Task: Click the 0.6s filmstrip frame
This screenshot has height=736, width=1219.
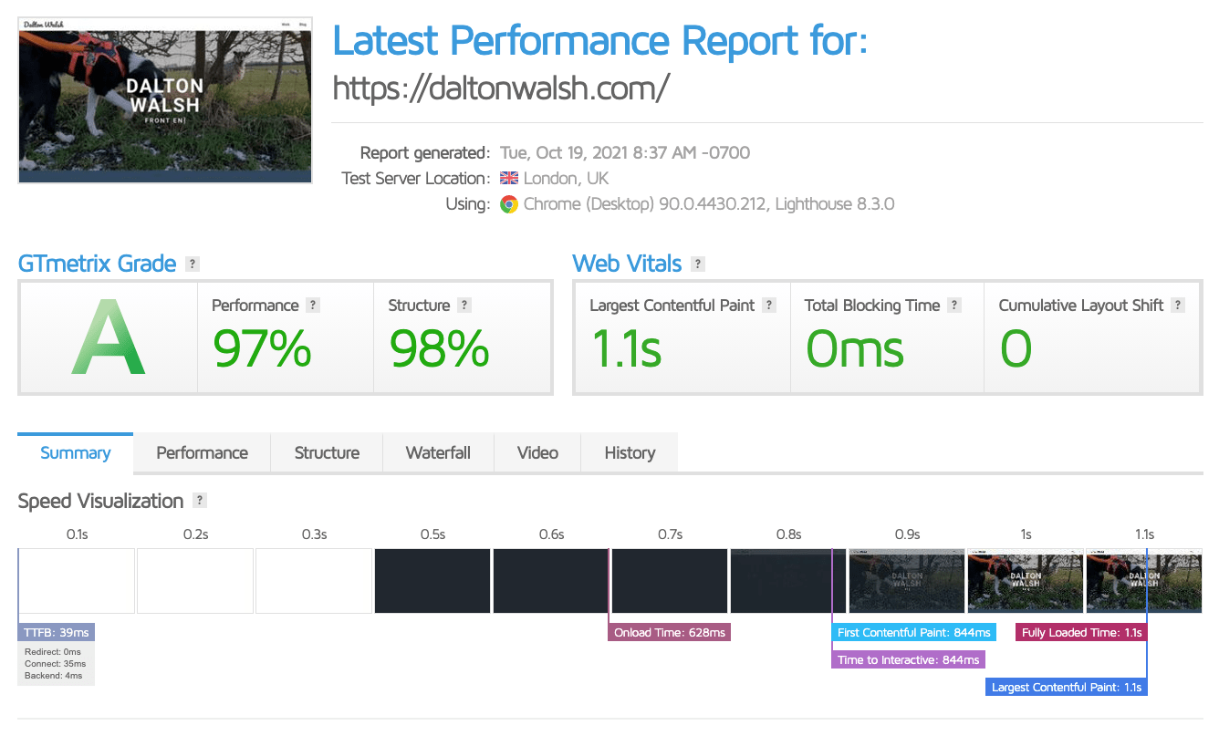Action: point(551,581)
